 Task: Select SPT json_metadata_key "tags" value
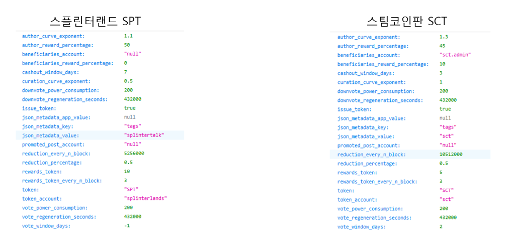tap(132, 126)
